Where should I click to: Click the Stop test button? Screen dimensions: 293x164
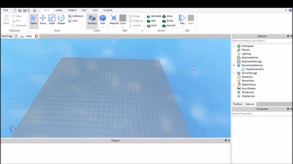coord(191,20)
